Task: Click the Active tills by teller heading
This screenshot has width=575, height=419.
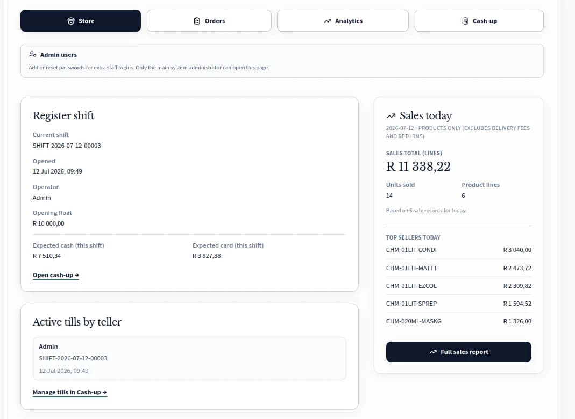Action: pyautogui.click(x=77, y=322)
